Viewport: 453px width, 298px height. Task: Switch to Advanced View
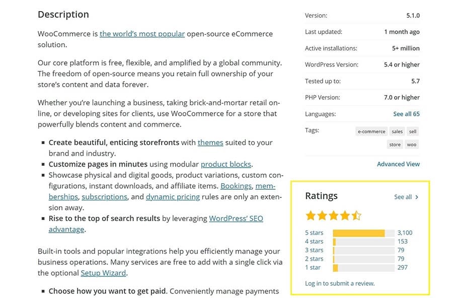(398, 164)
